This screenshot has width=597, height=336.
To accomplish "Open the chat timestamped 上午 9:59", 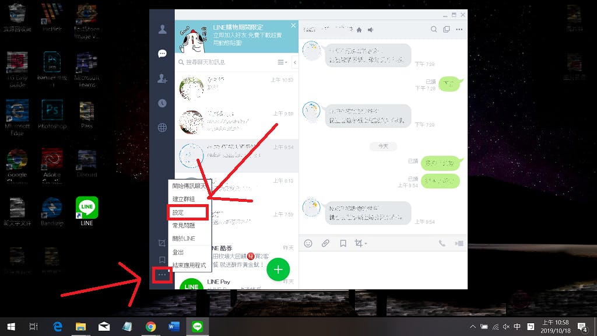I will point(237,122).
